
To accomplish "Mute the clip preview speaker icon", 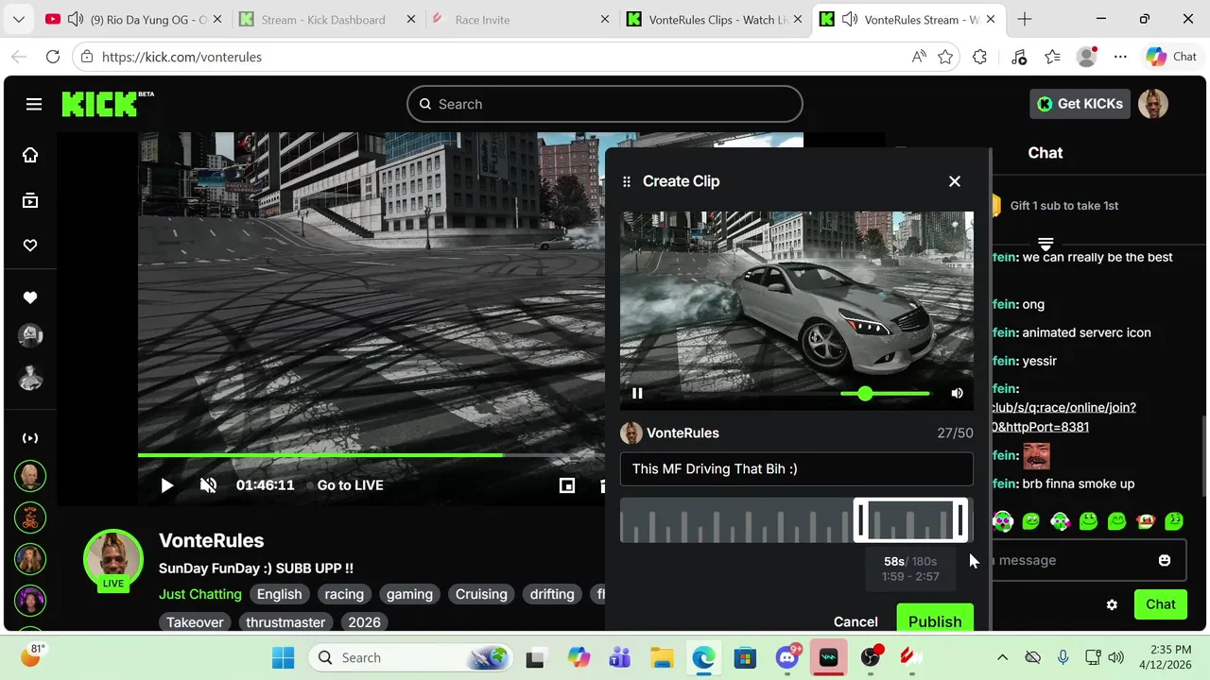I will tap(957, 393).
